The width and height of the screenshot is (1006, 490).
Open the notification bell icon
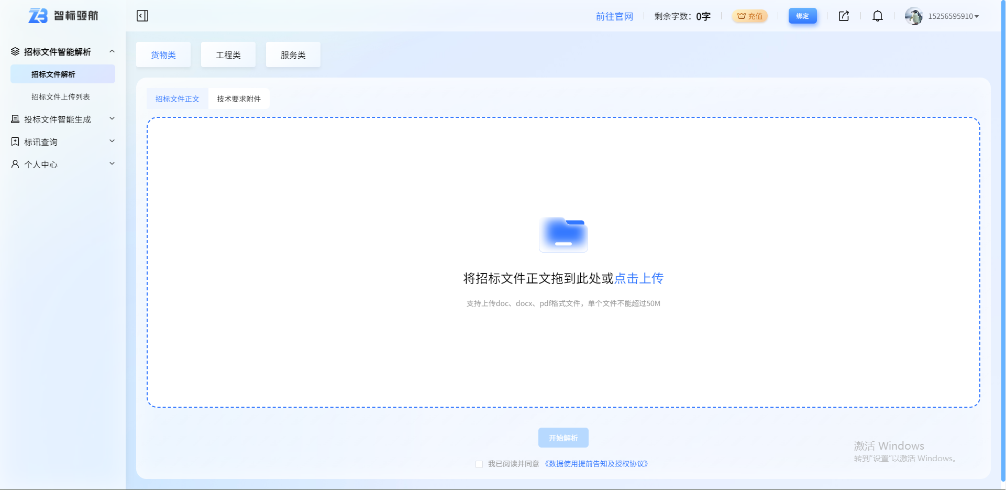tap(878, 16)
